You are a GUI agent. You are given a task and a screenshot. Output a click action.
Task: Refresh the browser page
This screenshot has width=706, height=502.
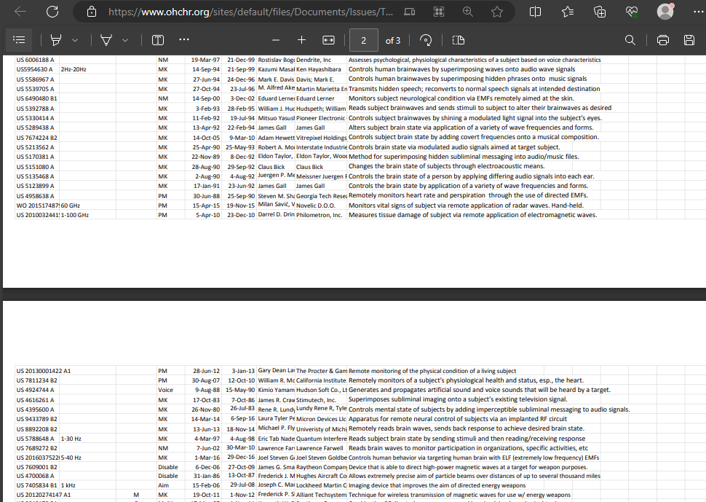52,12
